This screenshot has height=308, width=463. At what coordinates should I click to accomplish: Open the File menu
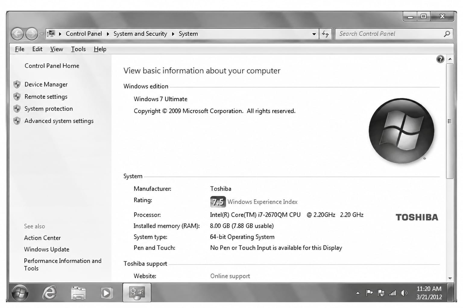(20, 49)
